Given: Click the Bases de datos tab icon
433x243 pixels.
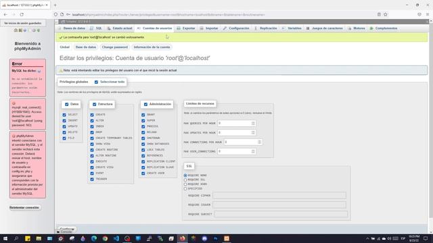Looking at the screenshot, I should [x=60, y=28].
